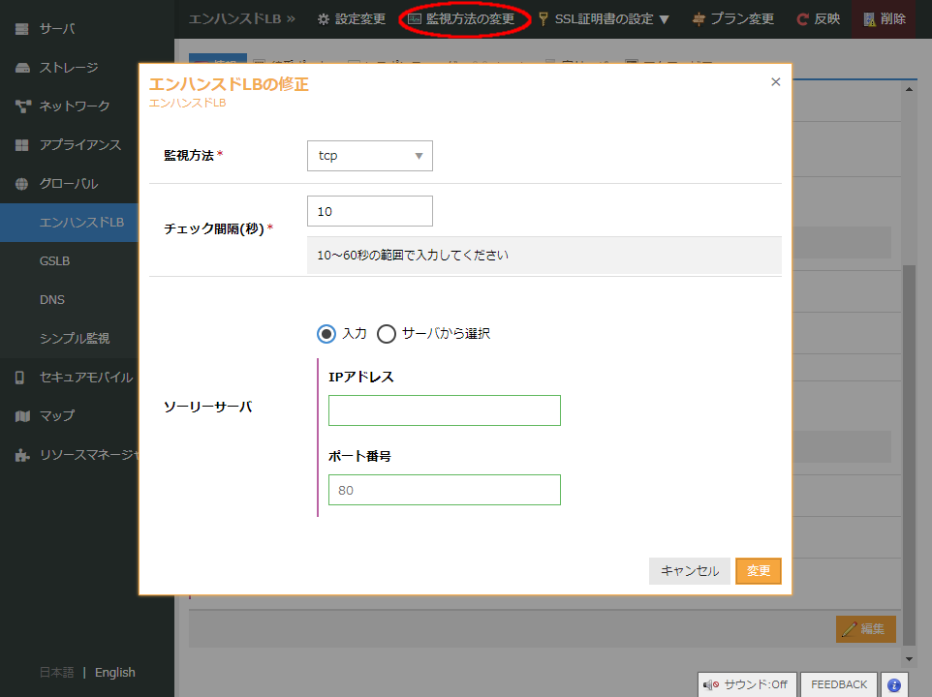Switch language by clicking English
The width and height of the screenshot is (932, 697).
pos(115,672)
